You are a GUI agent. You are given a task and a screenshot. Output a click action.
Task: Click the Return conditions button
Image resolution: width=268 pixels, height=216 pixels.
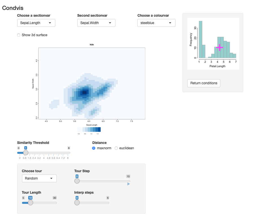[x=204, y=83]
